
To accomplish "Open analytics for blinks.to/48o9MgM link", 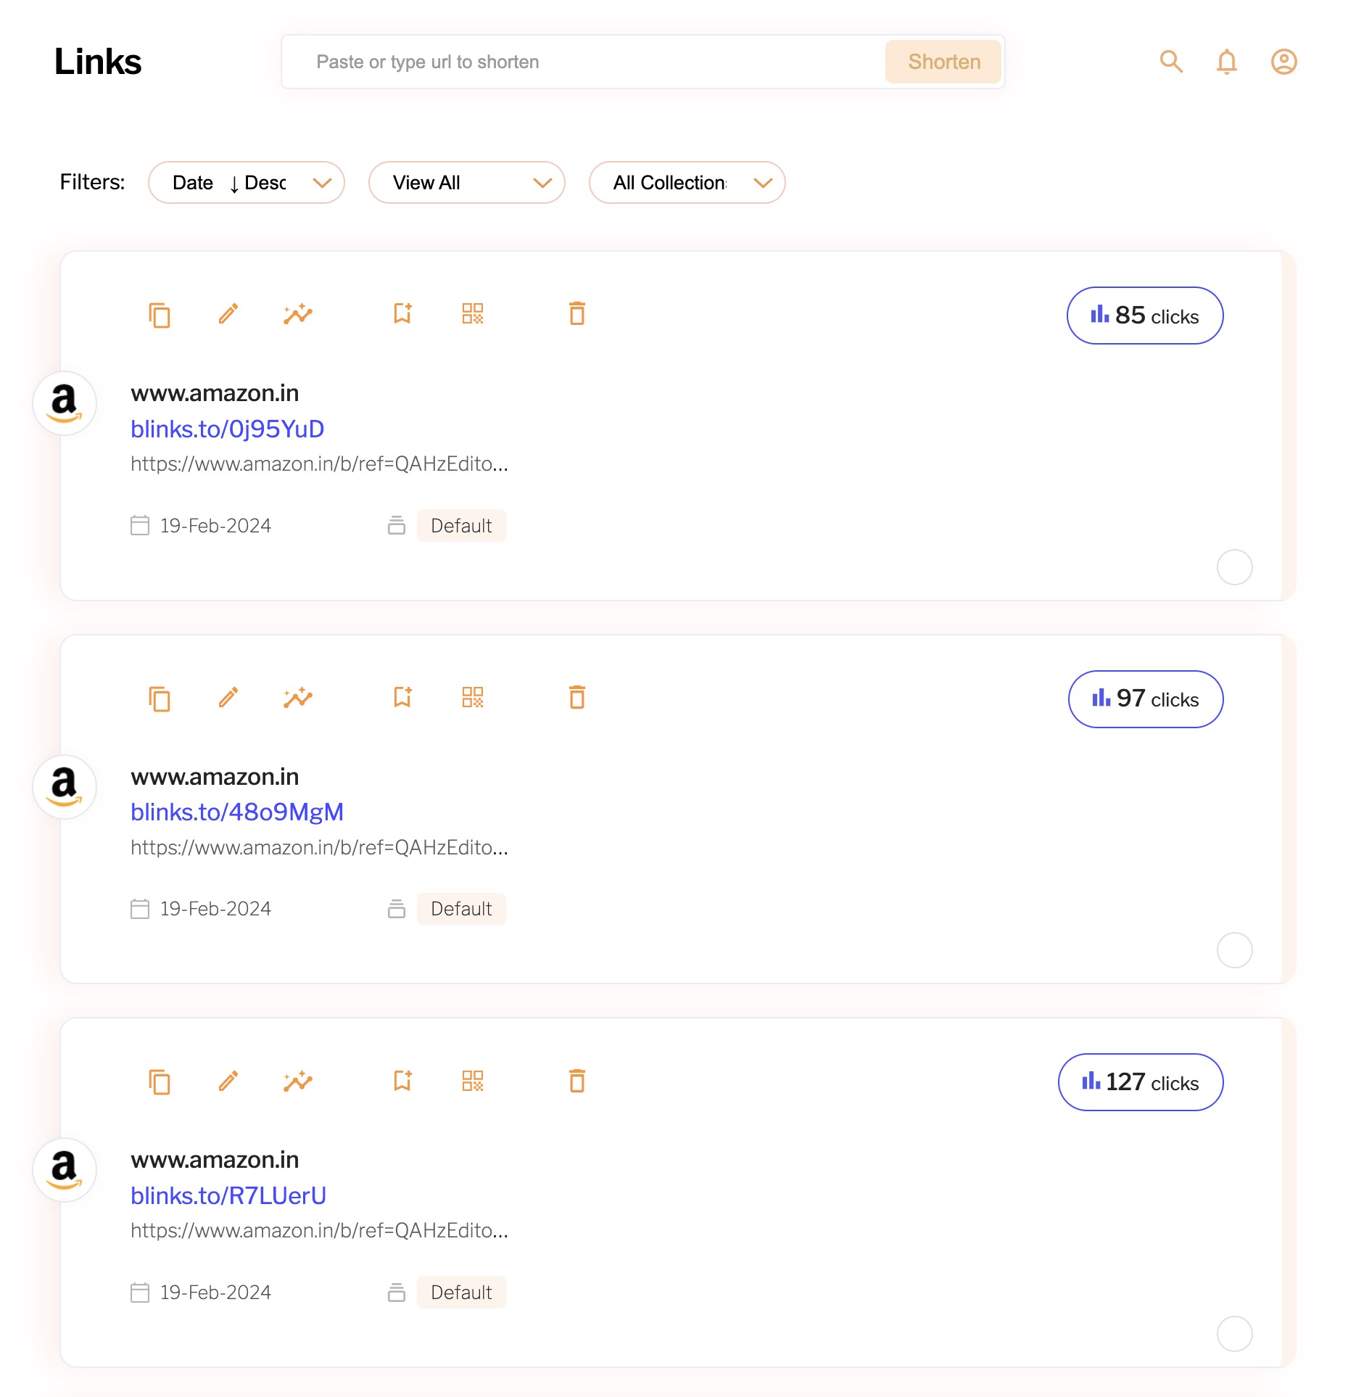I will [x=298, y=698].
